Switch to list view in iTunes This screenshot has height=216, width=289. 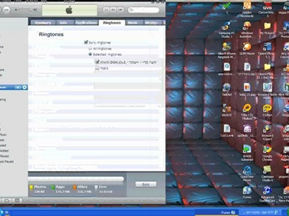[x=106, y=10]
